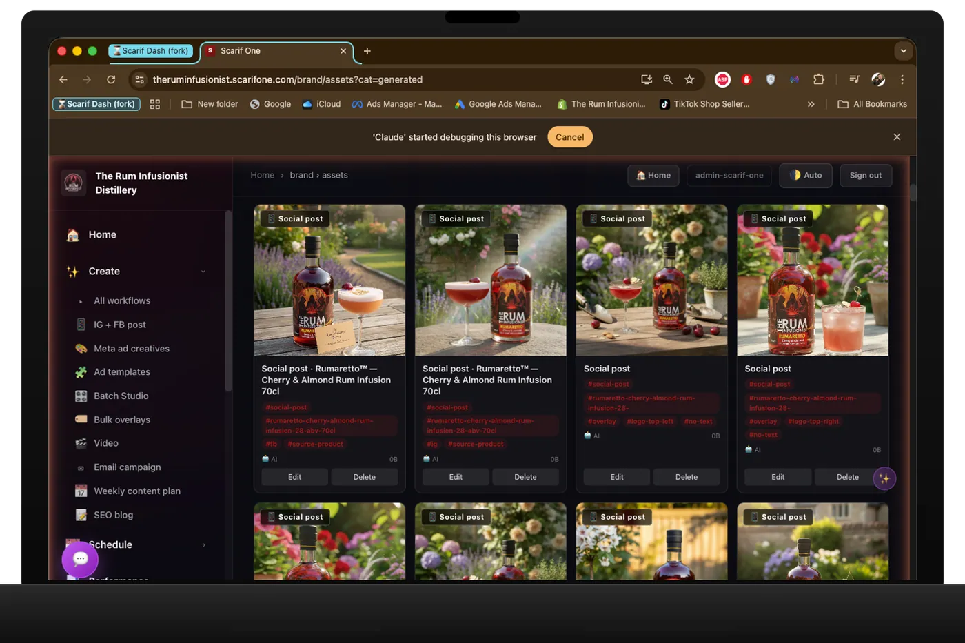Open the New folder bookmark

click(210, 104)
